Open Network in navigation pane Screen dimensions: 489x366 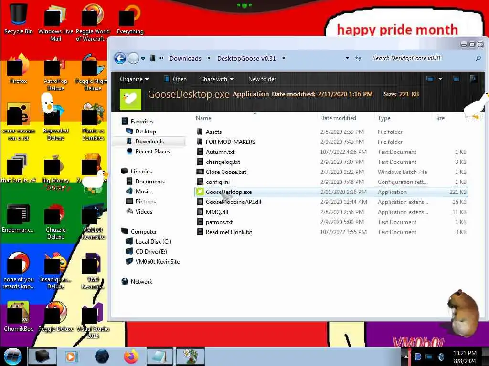click(x=141, y=281)
